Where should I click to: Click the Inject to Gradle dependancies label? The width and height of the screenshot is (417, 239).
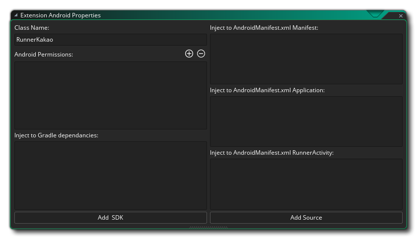(56, 135)
